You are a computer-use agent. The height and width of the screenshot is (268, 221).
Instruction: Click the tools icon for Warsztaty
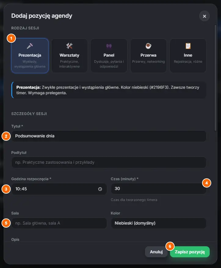click(x=69, y=46)
